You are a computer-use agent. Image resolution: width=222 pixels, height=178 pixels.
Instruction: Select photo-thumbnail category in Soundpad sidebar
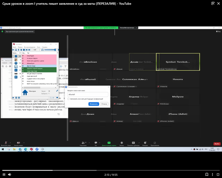coord(16,60)
